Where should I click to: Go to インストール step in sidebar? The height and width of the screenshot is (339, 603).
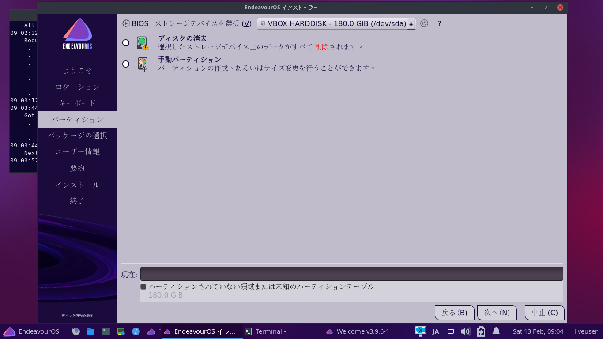coord(77,185)
